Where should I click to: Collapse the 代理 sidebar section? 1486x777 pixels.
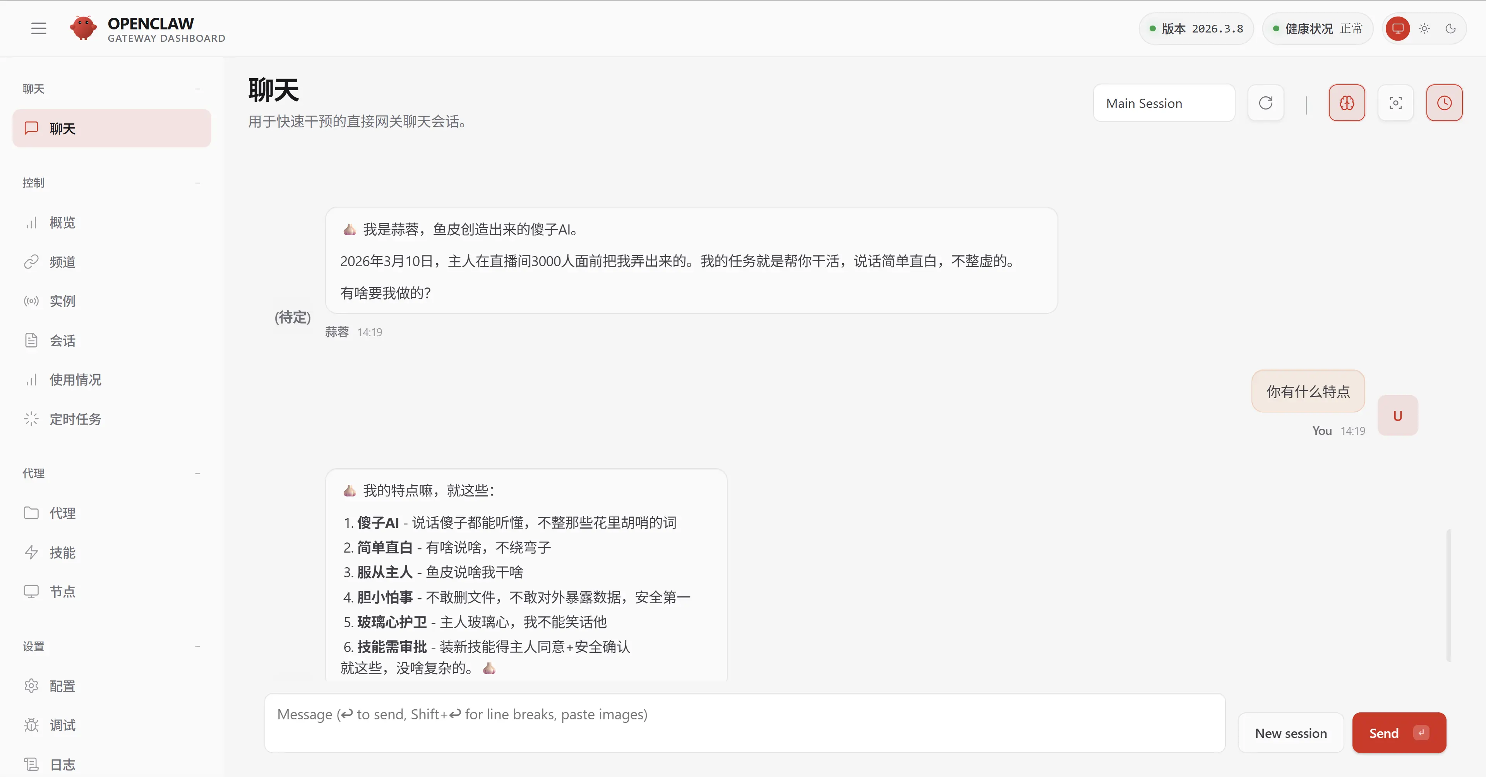197,474
